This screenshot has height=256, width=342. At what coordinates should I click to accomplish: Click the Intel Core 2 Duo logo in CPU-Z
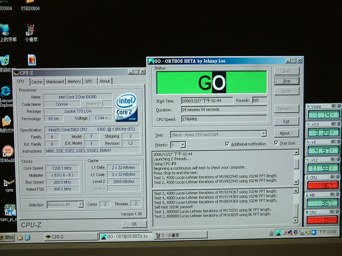pos(126,107)
